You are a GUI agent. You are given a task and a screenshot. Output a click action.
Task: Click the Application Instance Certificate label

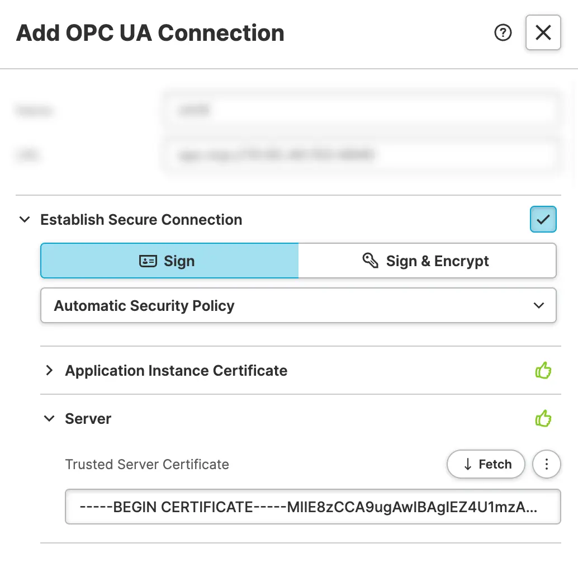[x=176, y=371]
